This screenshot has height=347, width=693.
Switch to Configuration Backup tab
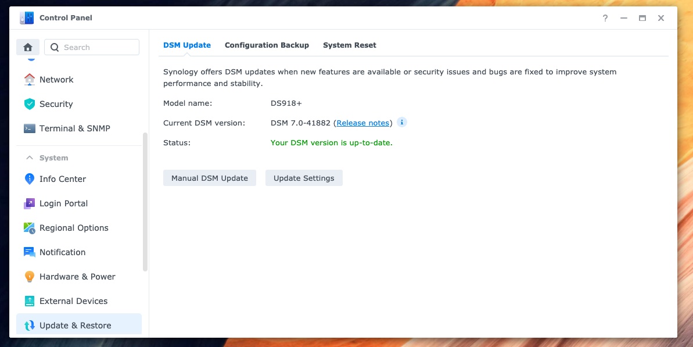(x=267, y=45)
